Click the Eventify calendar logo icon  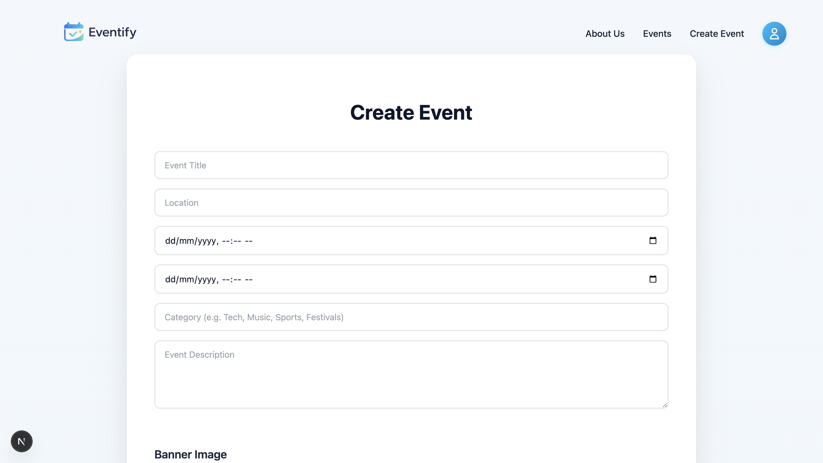tap(73, 32)
